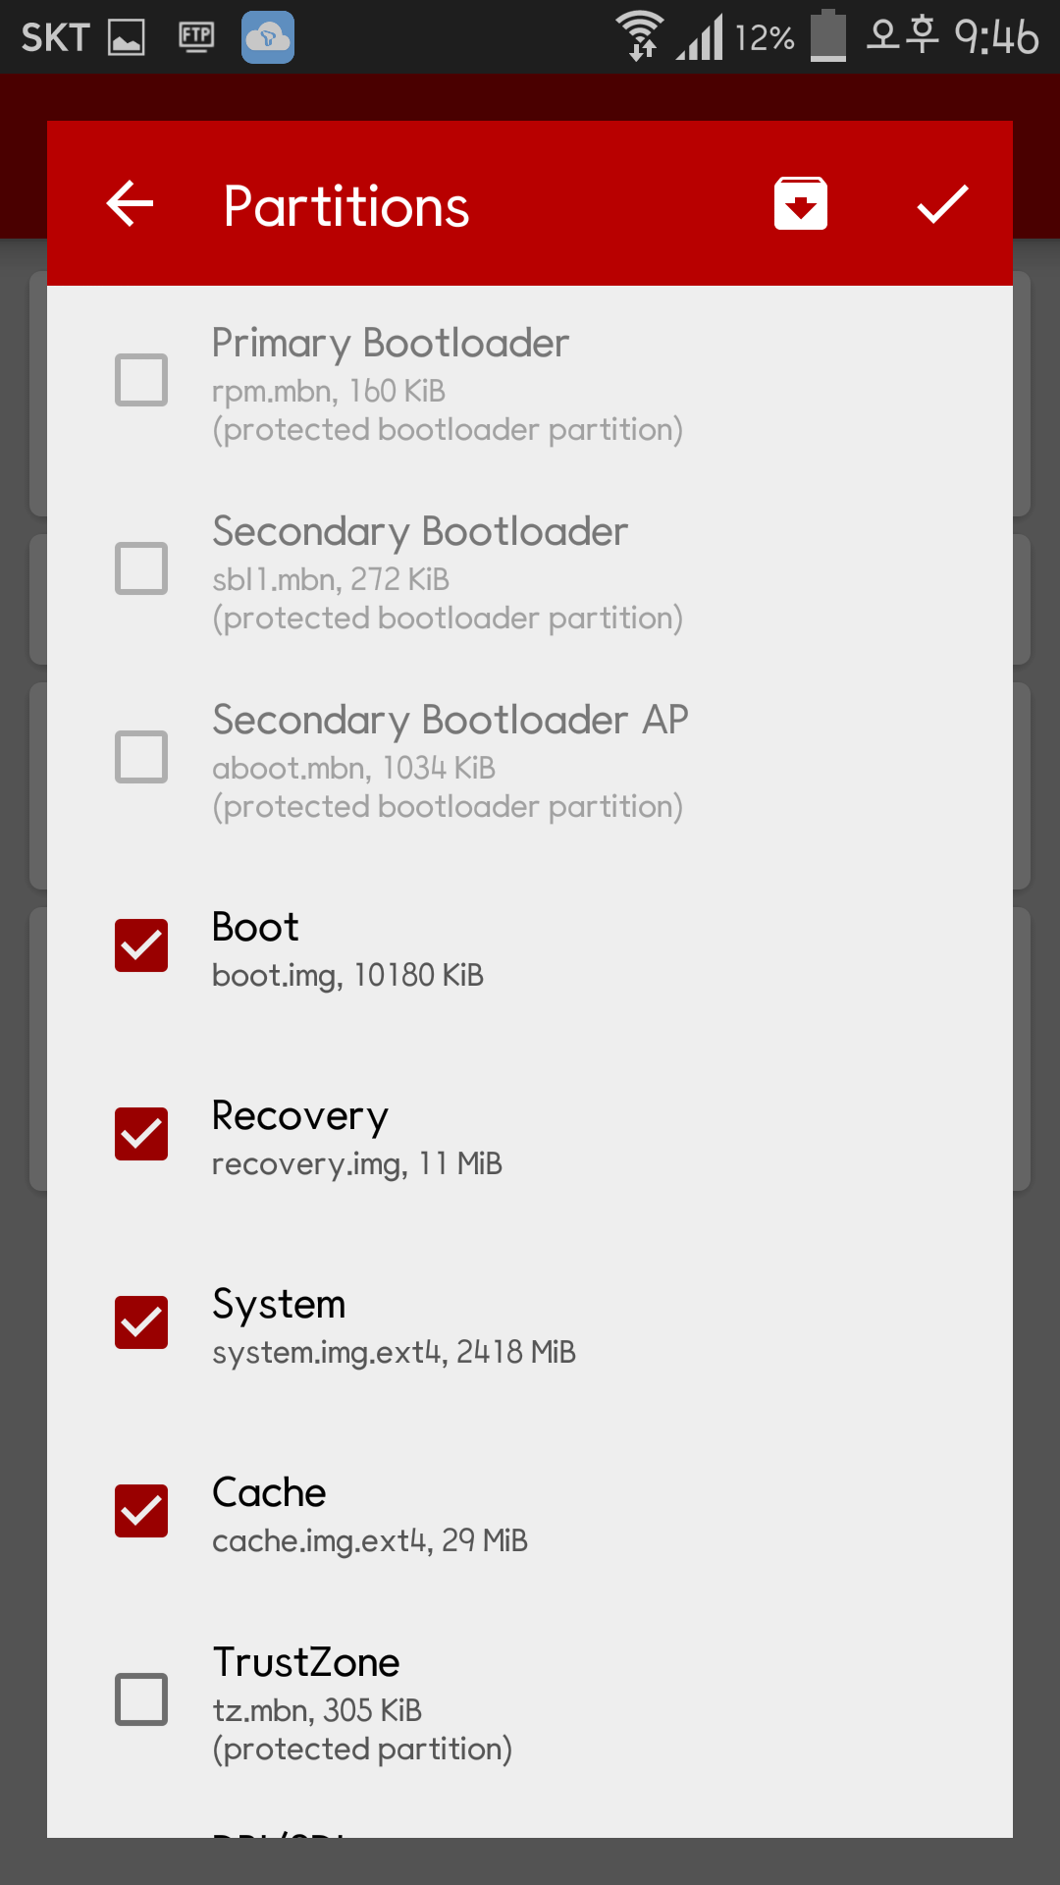Tap the back arrow in Partitions header
The height and width of the screenshot is (1885, 1060).
pyautogui.click(x=131, y=204)
